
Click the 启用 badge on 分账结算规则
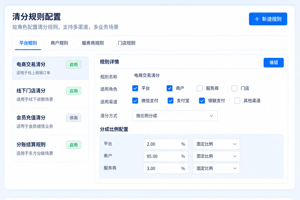pyautogui.click(x=74, y=145)
